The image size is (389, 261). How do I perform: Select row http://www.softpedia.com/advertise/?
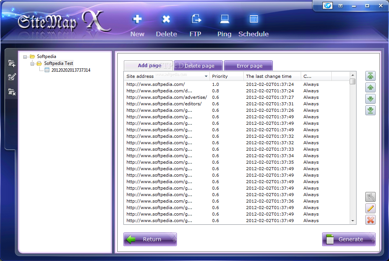[237, 97]
